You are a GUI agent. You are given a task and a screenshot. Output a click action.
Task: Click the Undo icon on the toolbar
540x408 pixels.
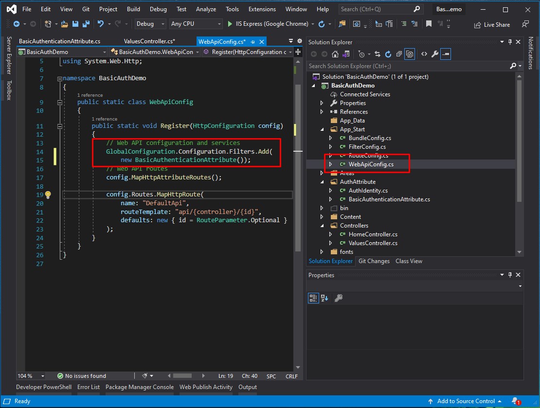click(101, 23)
